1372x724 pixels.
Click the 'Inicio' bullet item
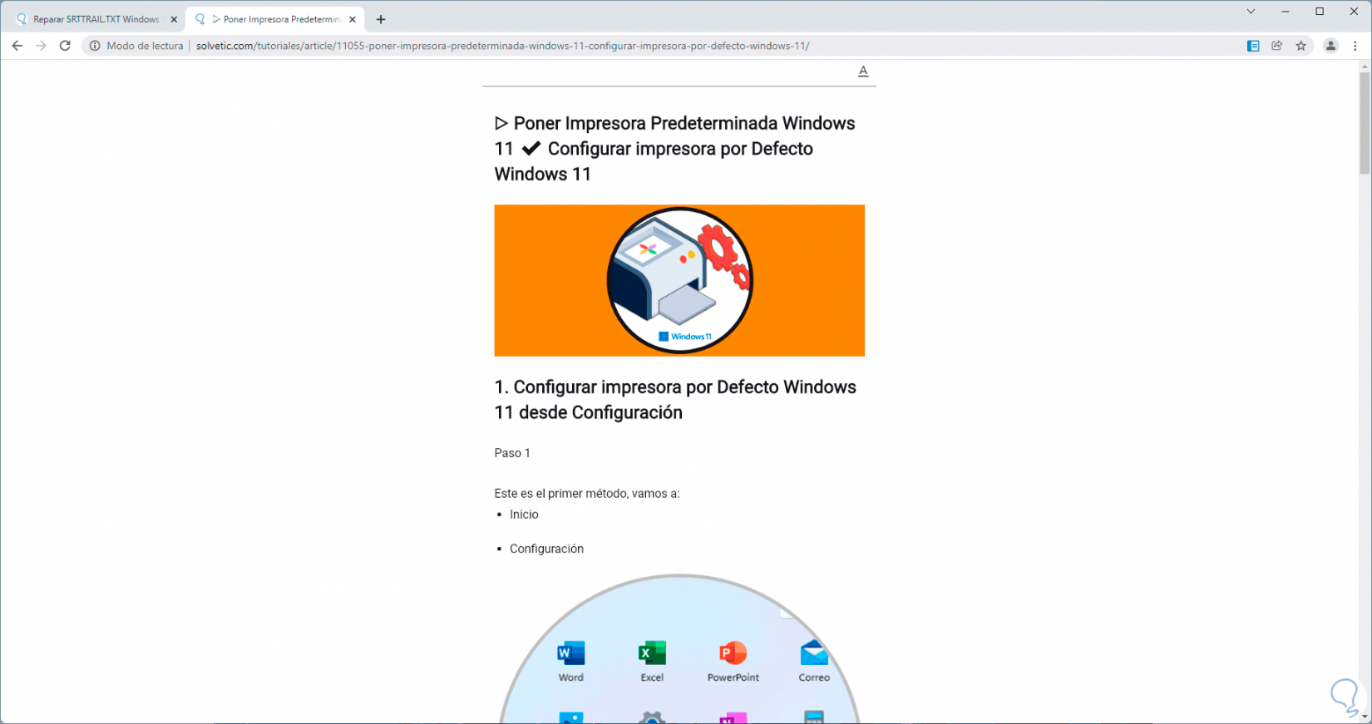tap(524, 515)
